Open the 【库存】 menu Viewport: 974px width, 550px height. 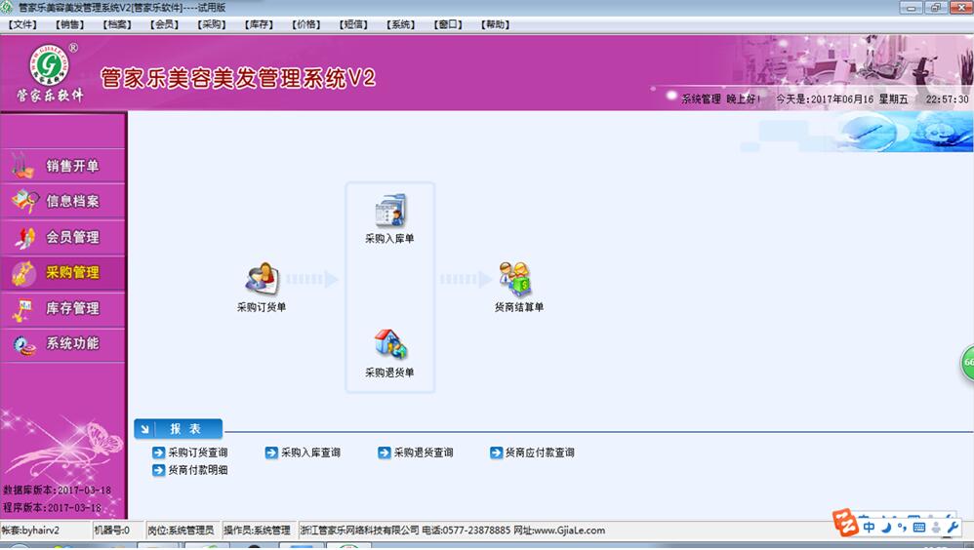pyautogui.click(x=259, y=24)
